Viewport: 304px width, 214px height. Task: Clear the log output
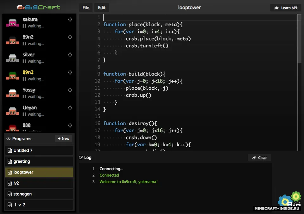[x=259, y=158]
